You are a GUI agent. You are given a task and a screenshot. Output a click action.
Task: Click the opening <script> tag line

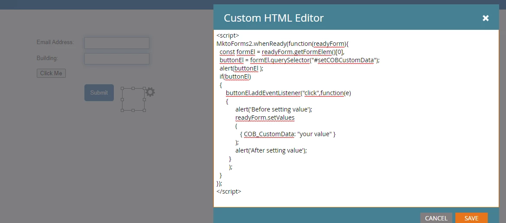coord(228,35)
